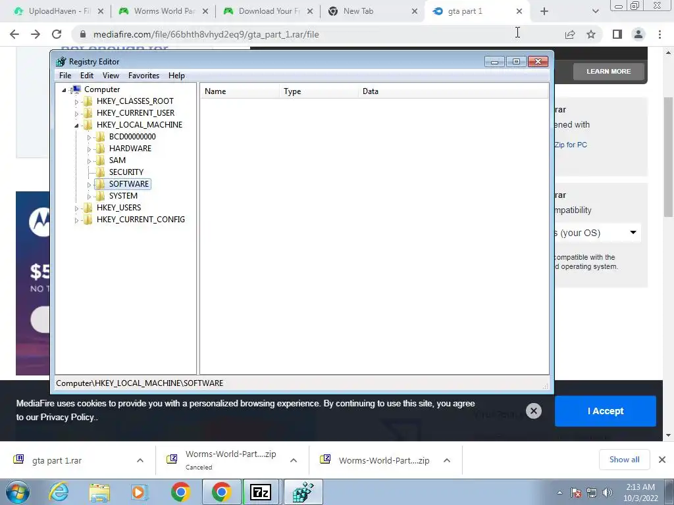Open gta part 1.rar download options
Image resolution: width=674 pixels, height=505 pixels.
coord(140,460)
